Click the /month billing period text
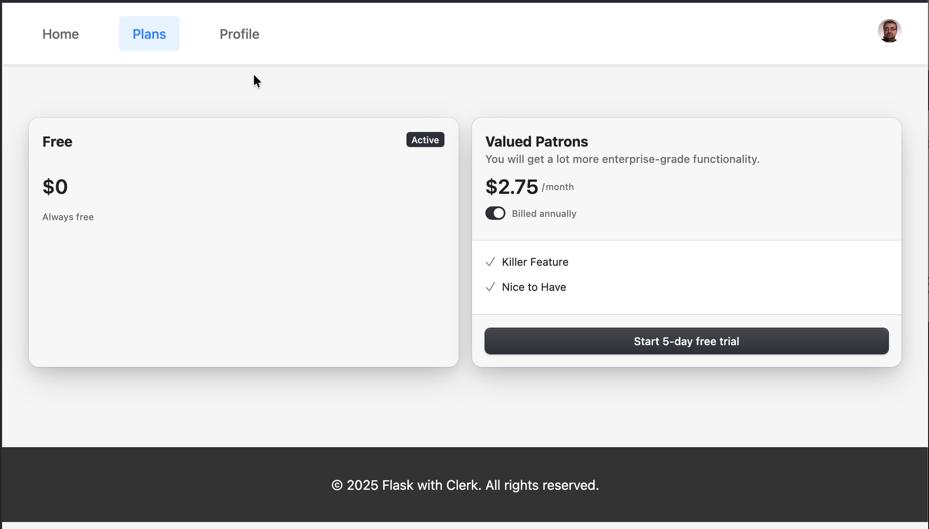The height and width of the screenshot is (529, 929). 558,187
